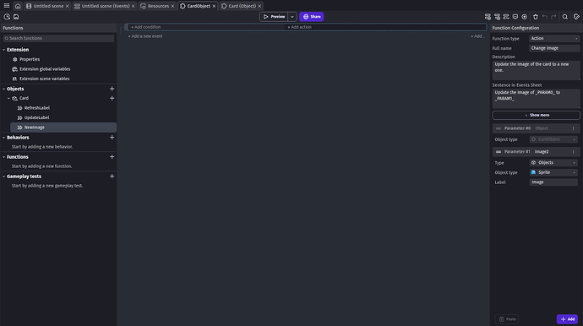
Task: Open Preview options dropdown arrow
Action: click(x=292, y=17)
